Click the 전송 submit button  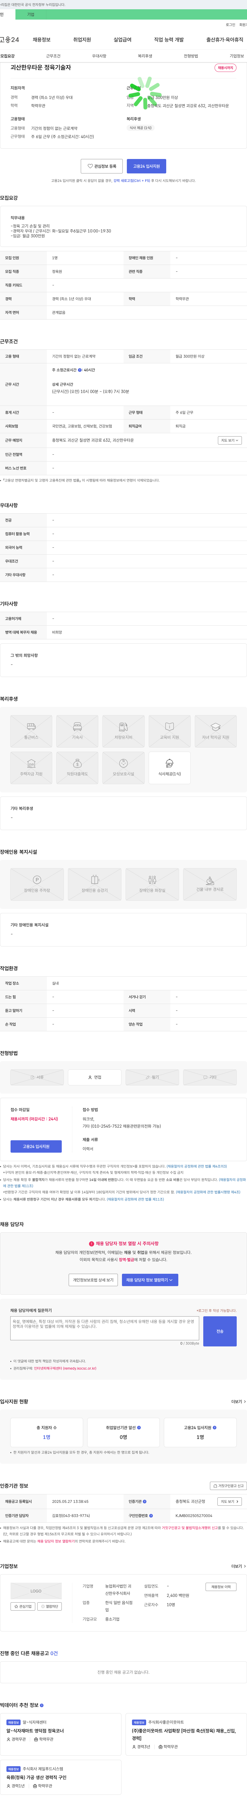(x=219, y=1331)
